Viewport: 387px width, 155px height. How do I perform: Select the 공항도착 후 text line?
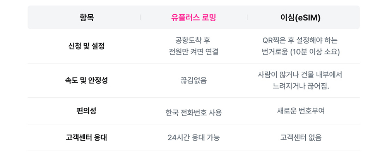click(x=193, y=40)
